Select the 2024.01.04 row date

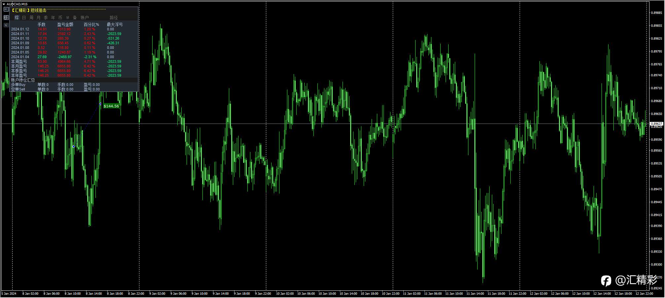pyautogui.click(x=20, y=57)
